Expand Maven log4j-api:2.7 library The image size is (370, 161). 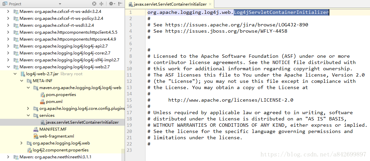click(8, 46)
